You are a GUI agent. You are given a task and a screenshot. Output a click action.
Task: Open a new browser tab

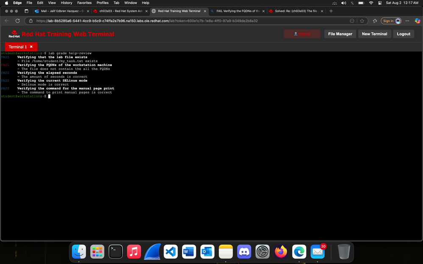coord(331,11)
